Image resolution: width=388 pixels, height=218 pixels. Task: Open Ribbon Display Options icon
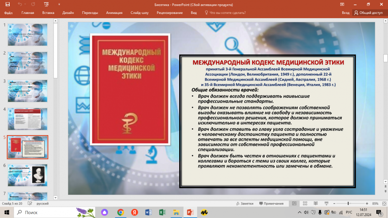click(x=342, y=4)
